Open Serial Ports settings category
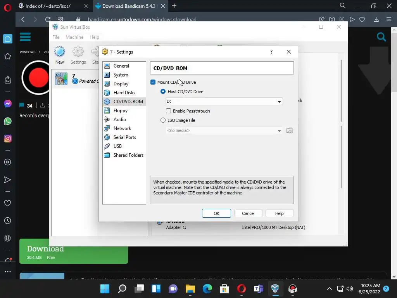 click(124, 137)
